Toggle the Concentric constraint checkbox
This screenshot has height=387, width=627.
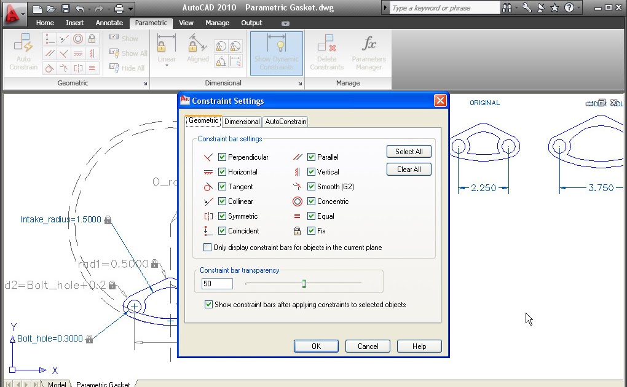click(312, 201)
